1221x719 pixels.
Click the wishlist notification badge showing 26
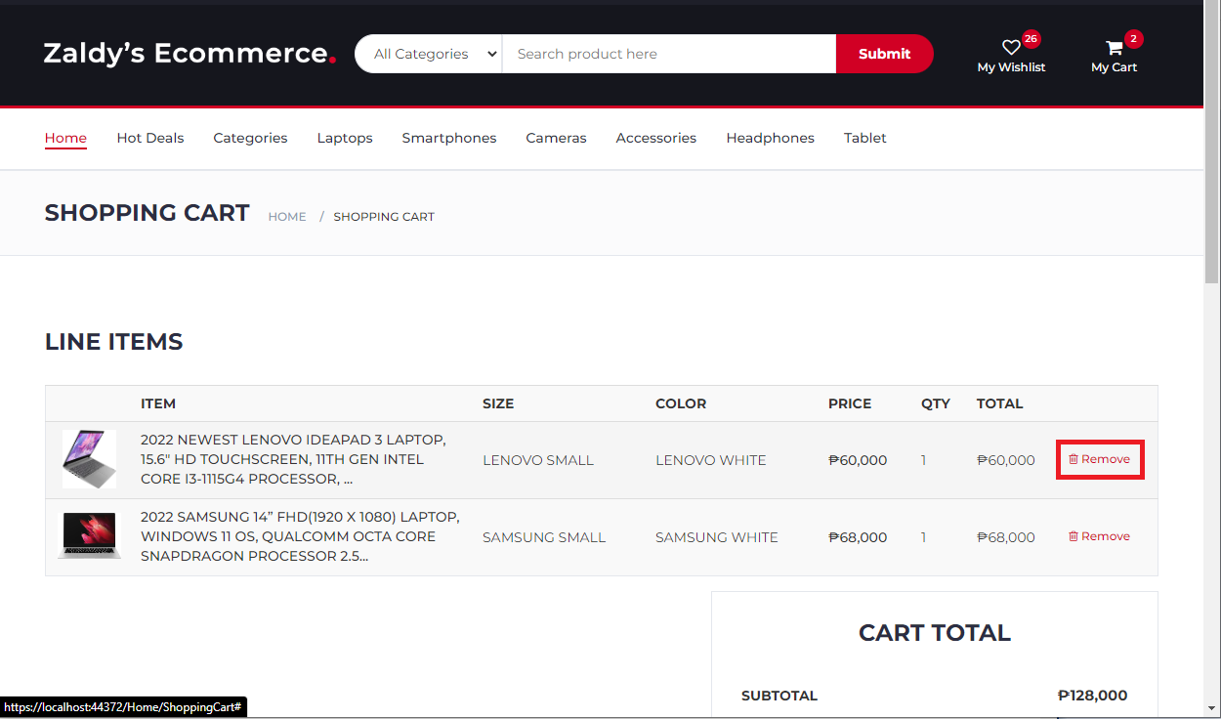(1031, 38)
